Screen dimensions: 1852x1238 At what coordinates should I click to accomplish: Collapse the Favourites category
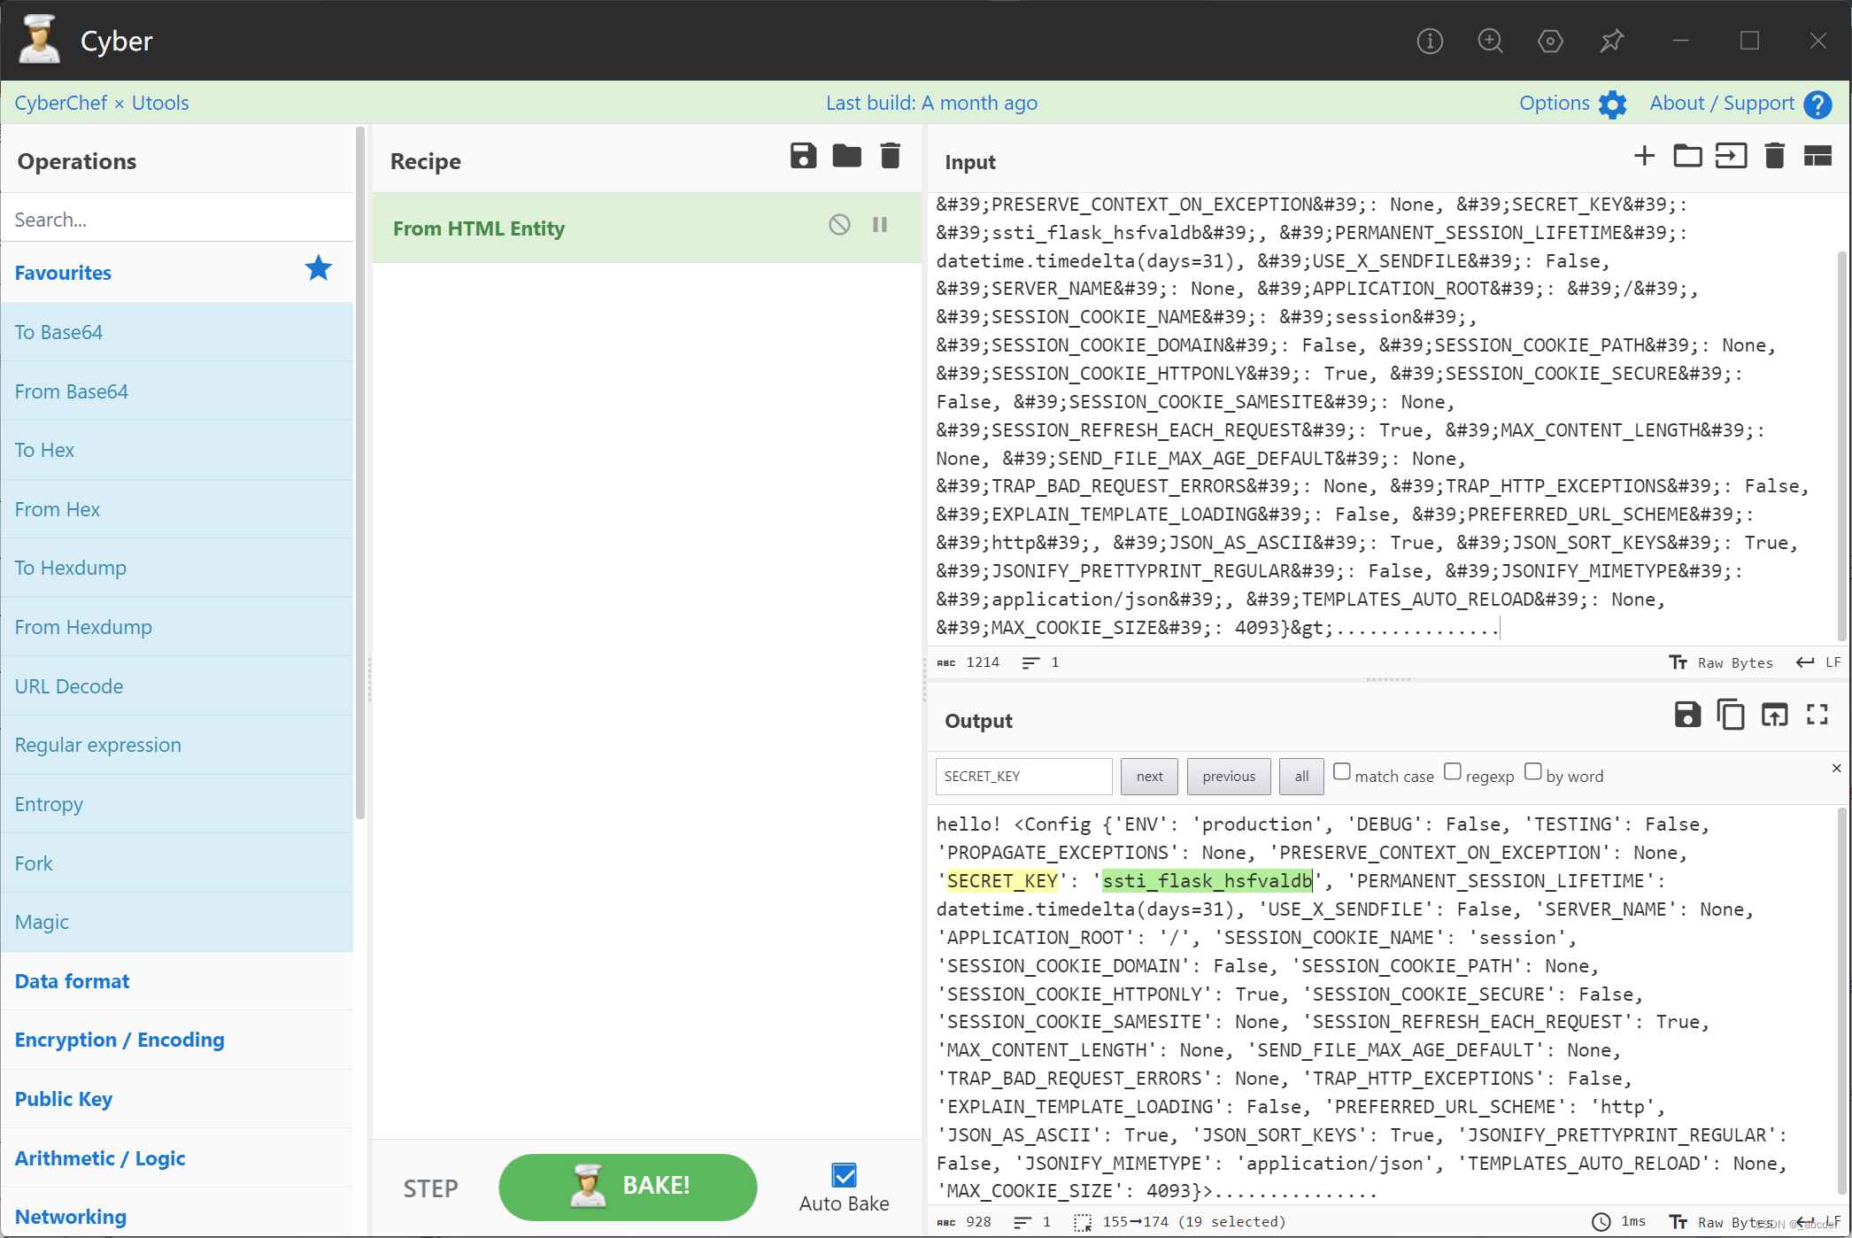coord(63,273)
